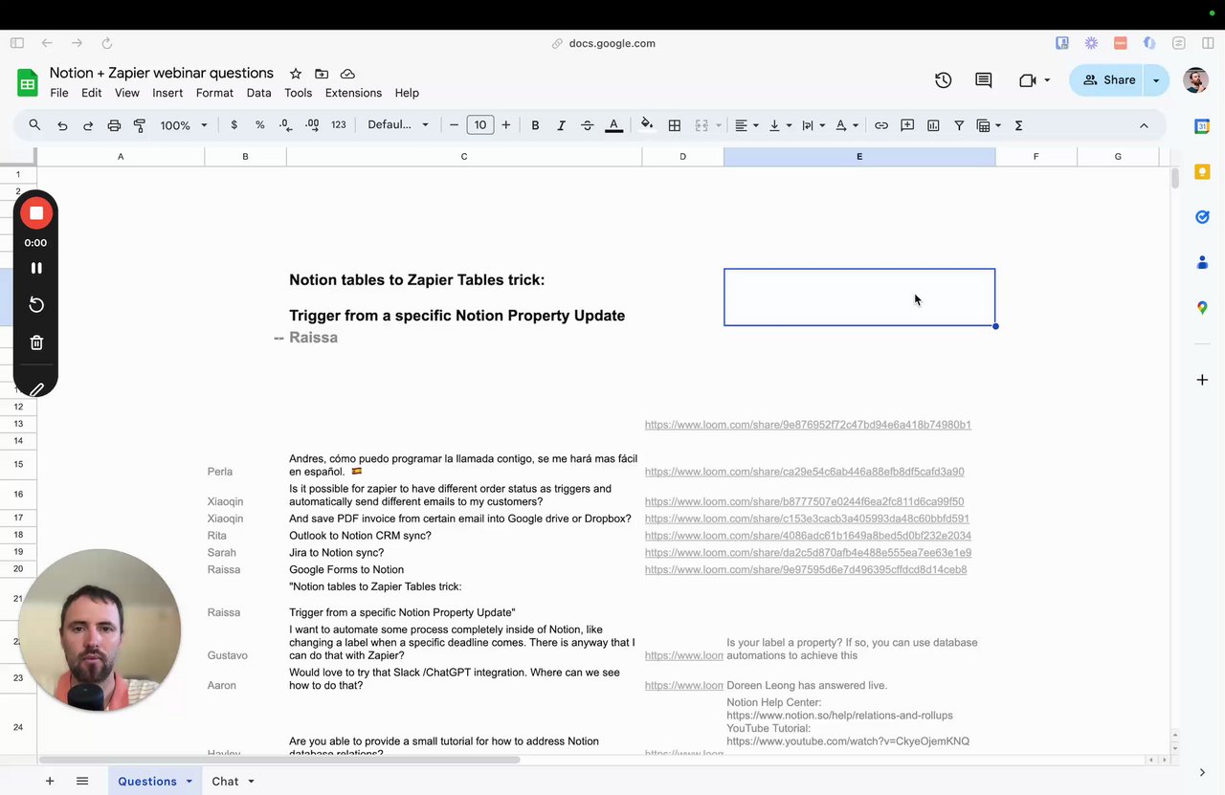Image resolution: width=1225 pixels, height=795 pixels.
Task: Open Google Keep side panel
Action: (1202, 172)
